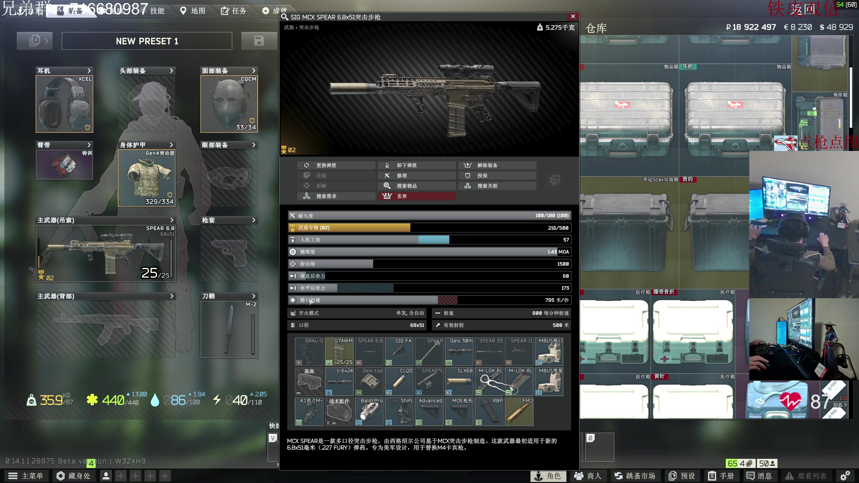Save the current gear preset
This screenshot has width=859, height=483.
click(259, 41)
